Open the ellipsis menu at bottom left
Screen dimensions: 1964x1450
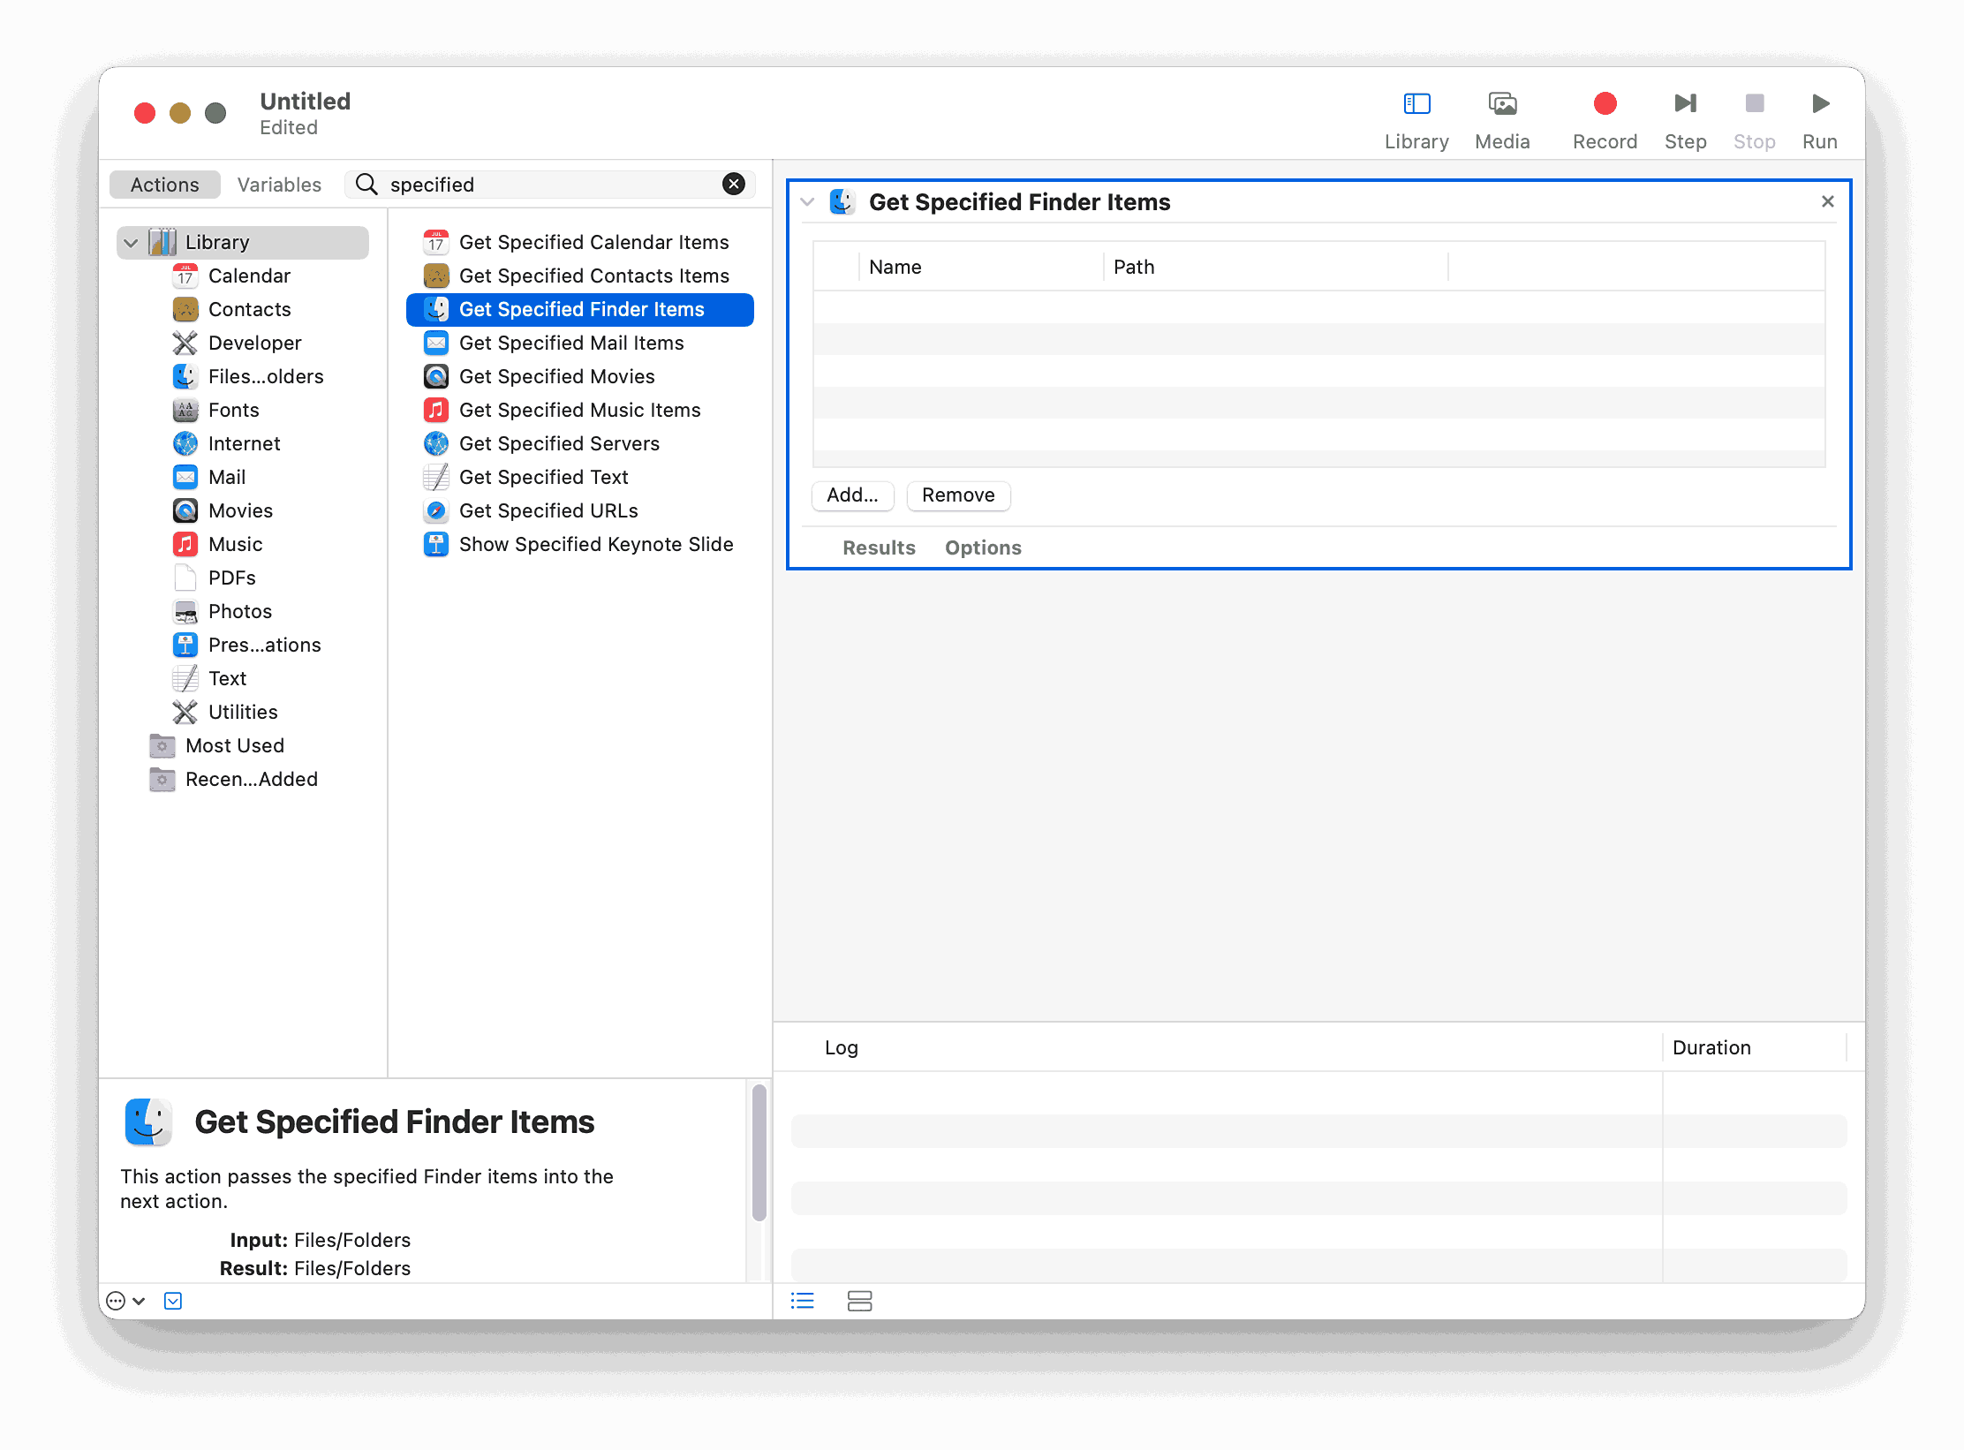116,1301
